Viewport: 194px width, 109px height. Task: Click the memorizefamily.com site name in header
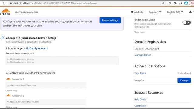tap(27, 12)
